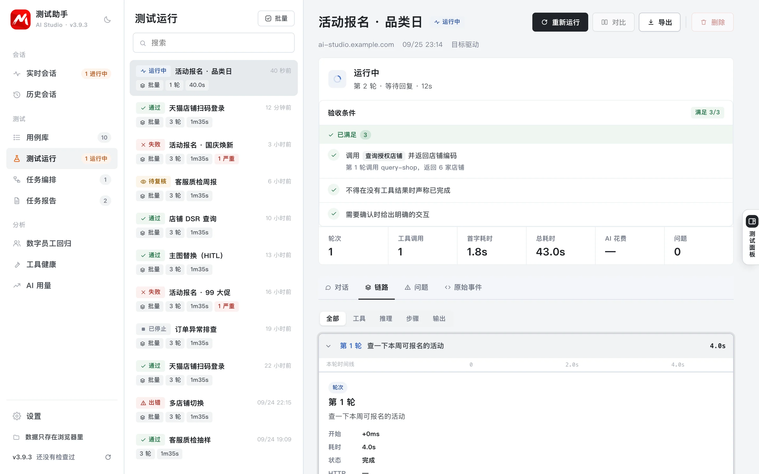Open 历史会话 in the sidebar

click(62, 94)
